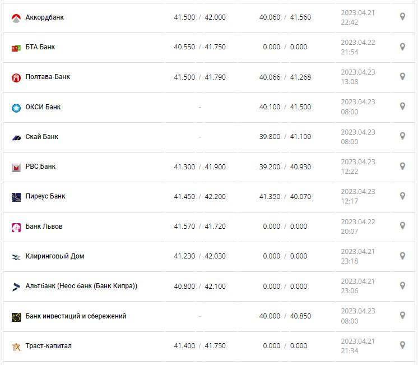Click the РВС Банк map pin

(402, 167)
